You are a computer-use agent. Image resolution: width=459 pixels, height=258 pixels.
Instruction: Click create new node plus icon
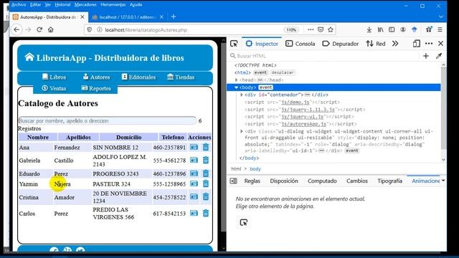[425, 56]
